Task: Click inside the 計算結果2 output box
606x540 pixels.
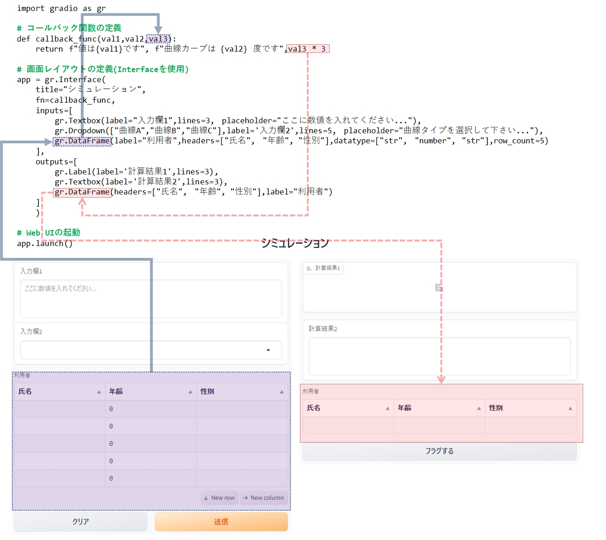Action: [x=440, y=356]
